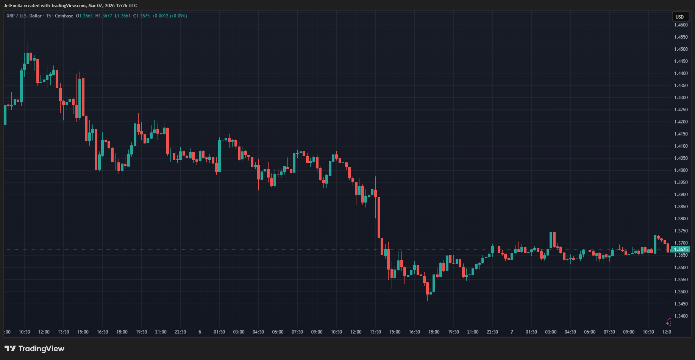Click the TradingView logo mark

point(10,348)
